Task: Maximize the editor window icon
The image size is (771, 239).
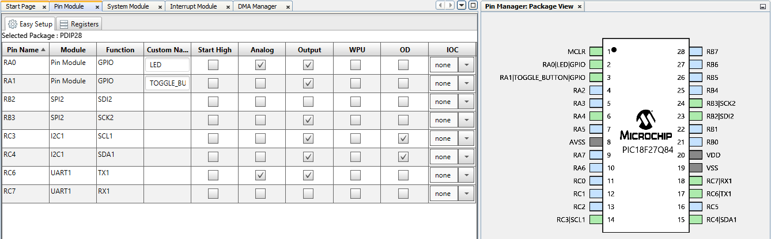Action: click(x=473, y=6)
